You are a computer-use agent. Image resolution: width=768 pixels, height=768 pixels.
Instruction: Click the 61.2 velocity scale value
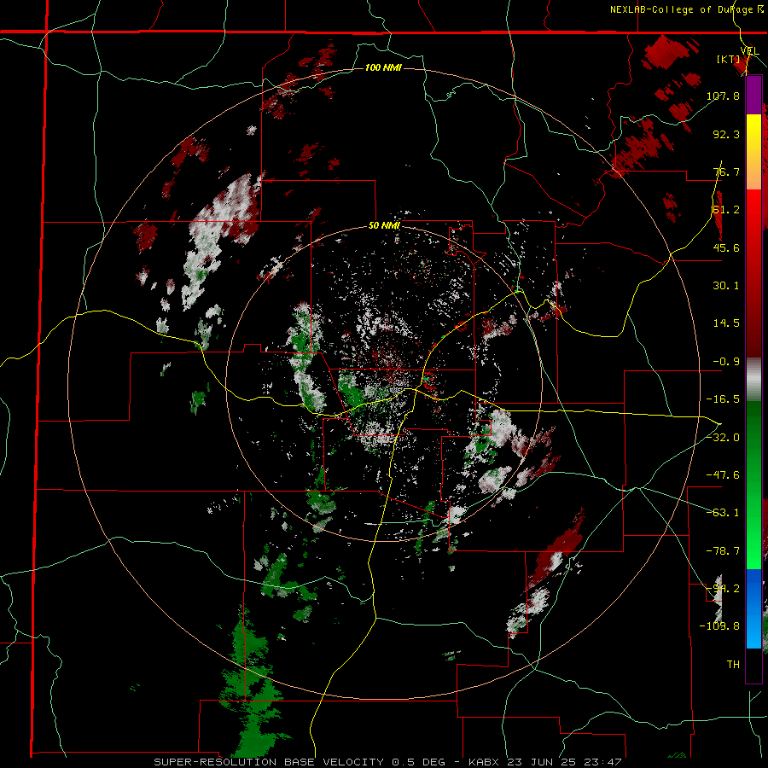726,210
